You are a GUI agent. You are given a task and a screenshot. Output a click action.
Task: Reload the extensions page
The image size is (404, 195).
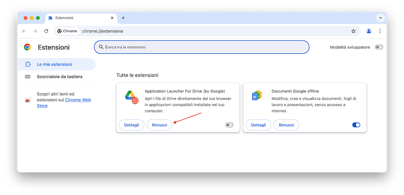46,31
